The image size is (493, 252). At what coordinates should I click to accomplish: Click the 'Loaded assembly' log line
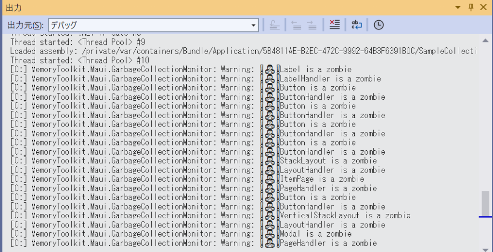243,51
